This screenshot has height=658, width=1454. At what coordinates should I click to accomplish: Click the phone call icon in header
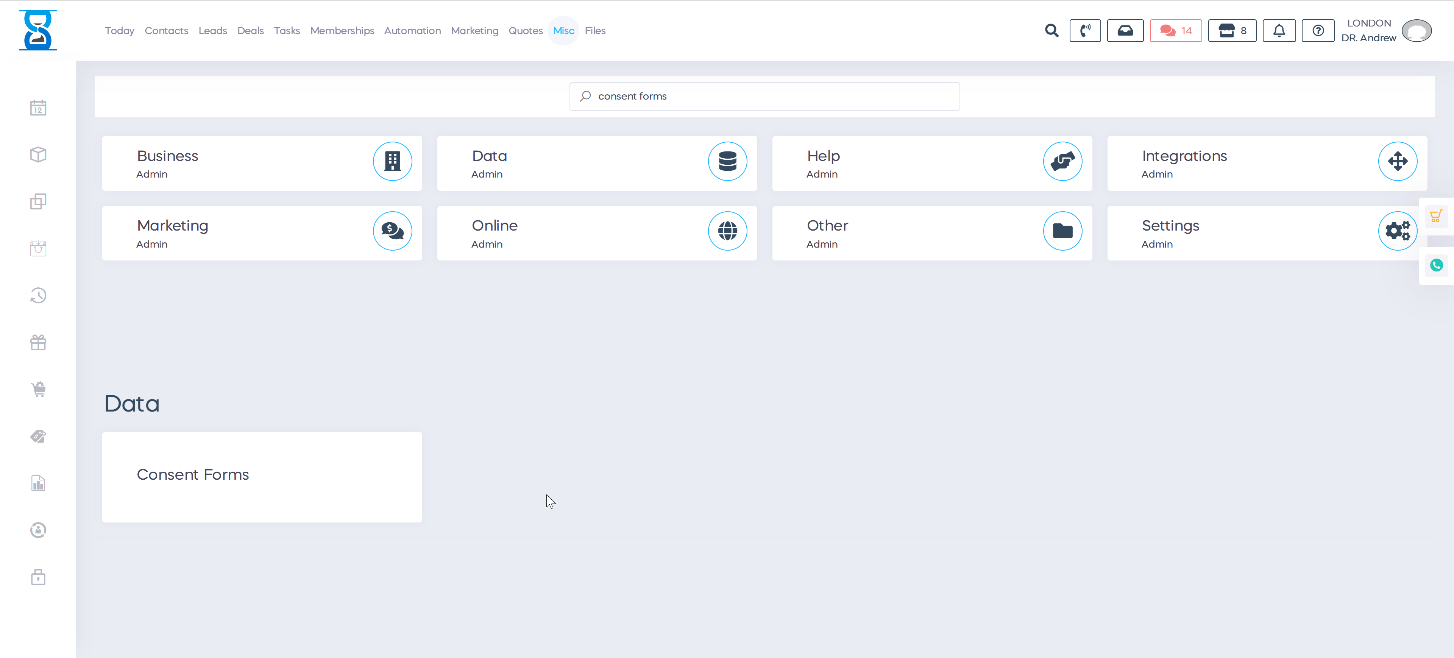pos(1084,30)
